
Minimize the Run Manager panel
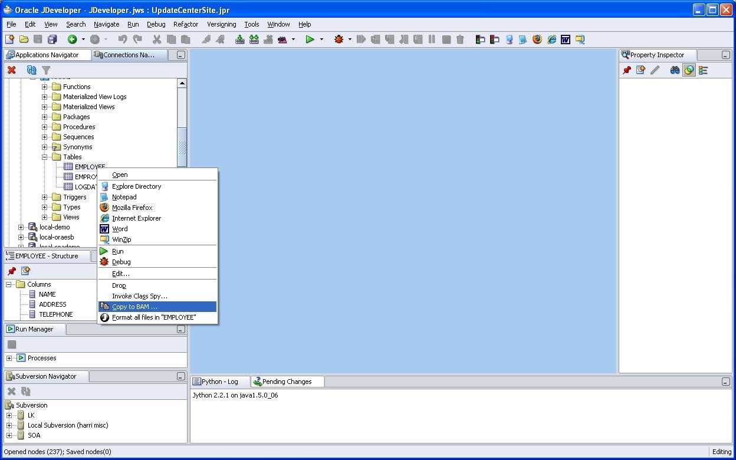pos(180,329)
